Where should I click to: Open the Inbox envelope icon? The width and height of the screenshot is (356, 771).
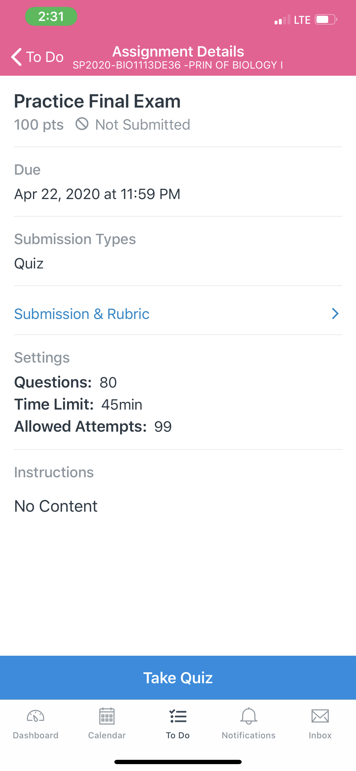click(320, 716)
